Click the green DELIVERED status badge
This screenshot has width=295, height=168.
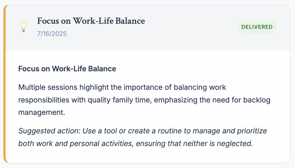[x=257, y=27]
